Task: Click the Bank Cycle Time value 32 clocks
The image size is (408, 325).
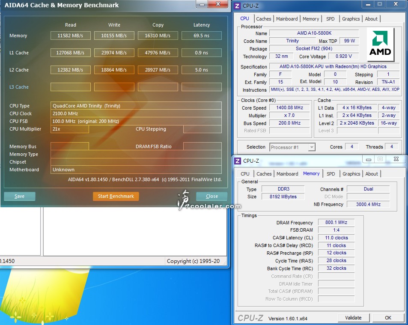Action: click(336, 268)
